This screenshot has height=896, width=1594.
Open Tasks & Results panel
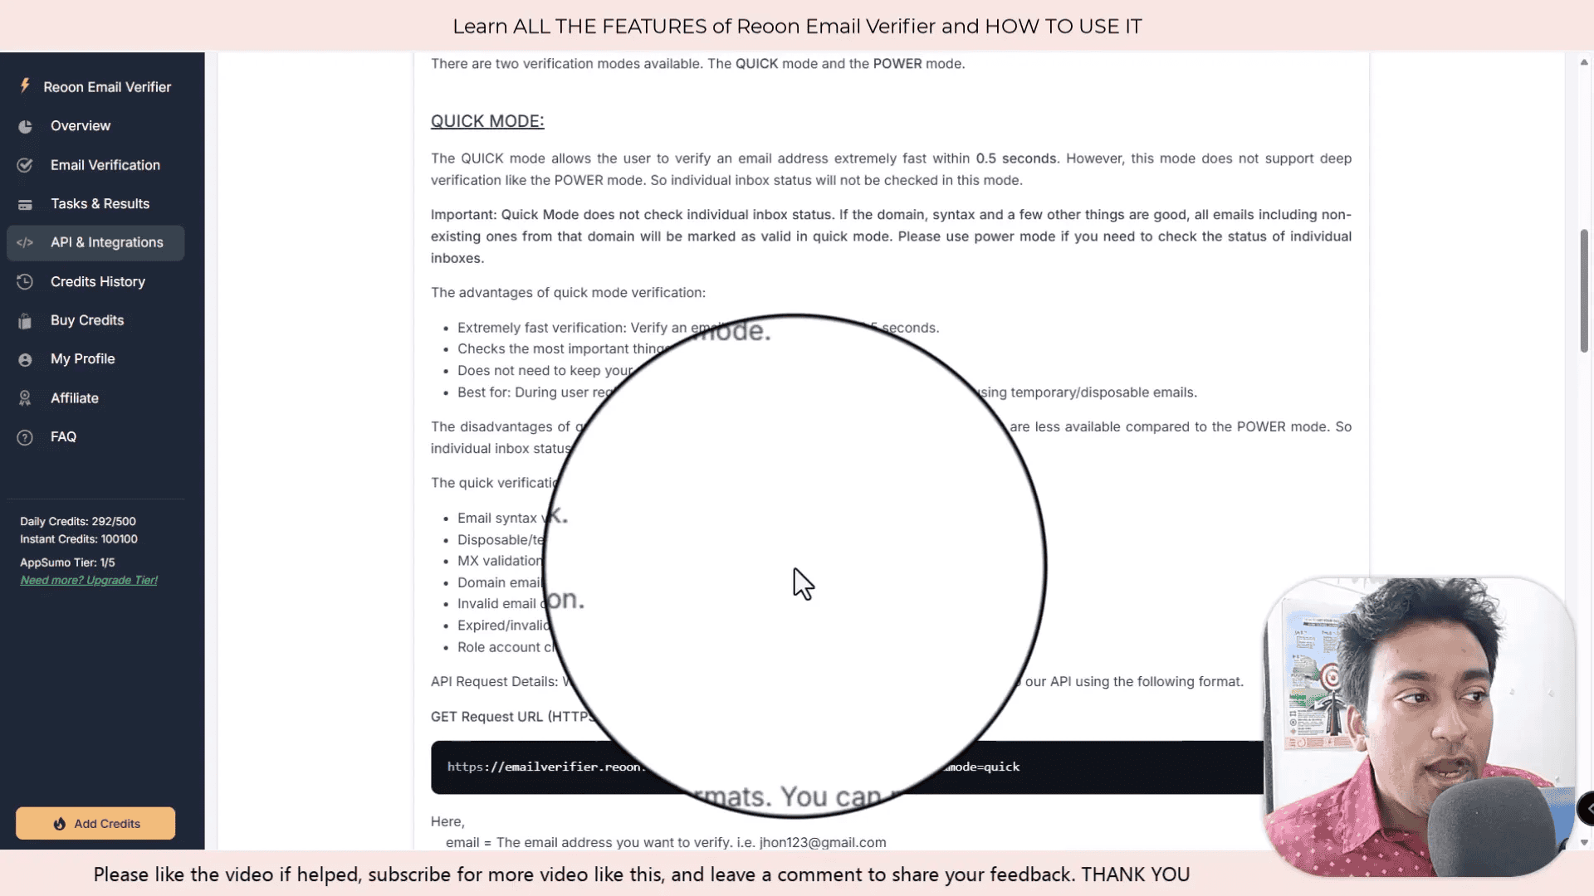pos(100,203)
